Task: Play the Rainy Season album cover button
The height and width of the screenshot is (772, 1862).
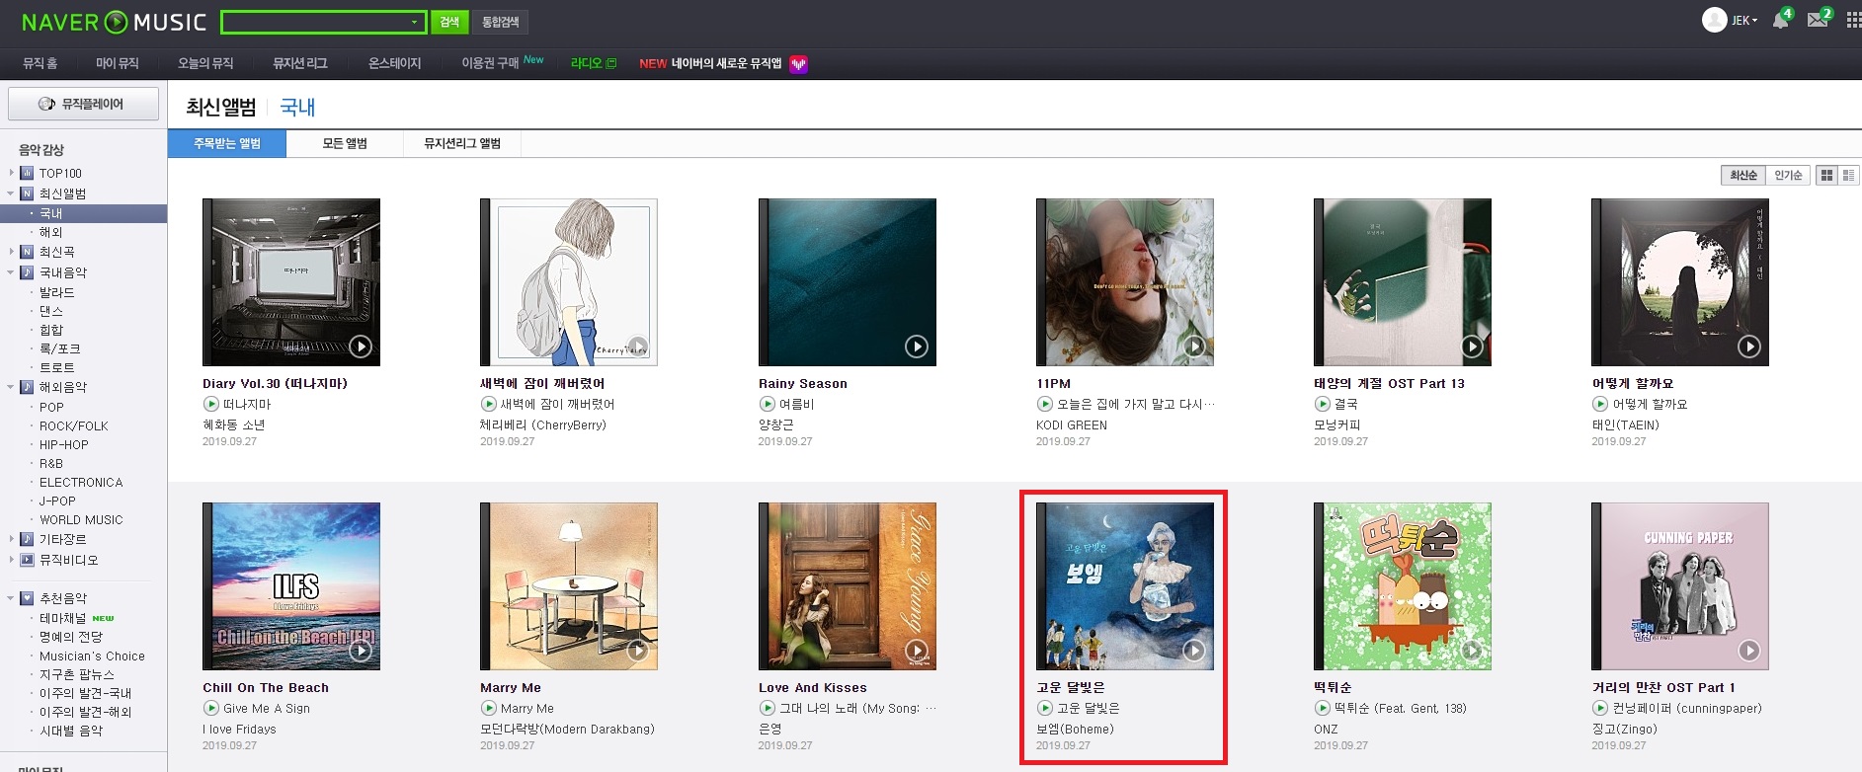Action: pyautogui.click(x=917, y=347)
